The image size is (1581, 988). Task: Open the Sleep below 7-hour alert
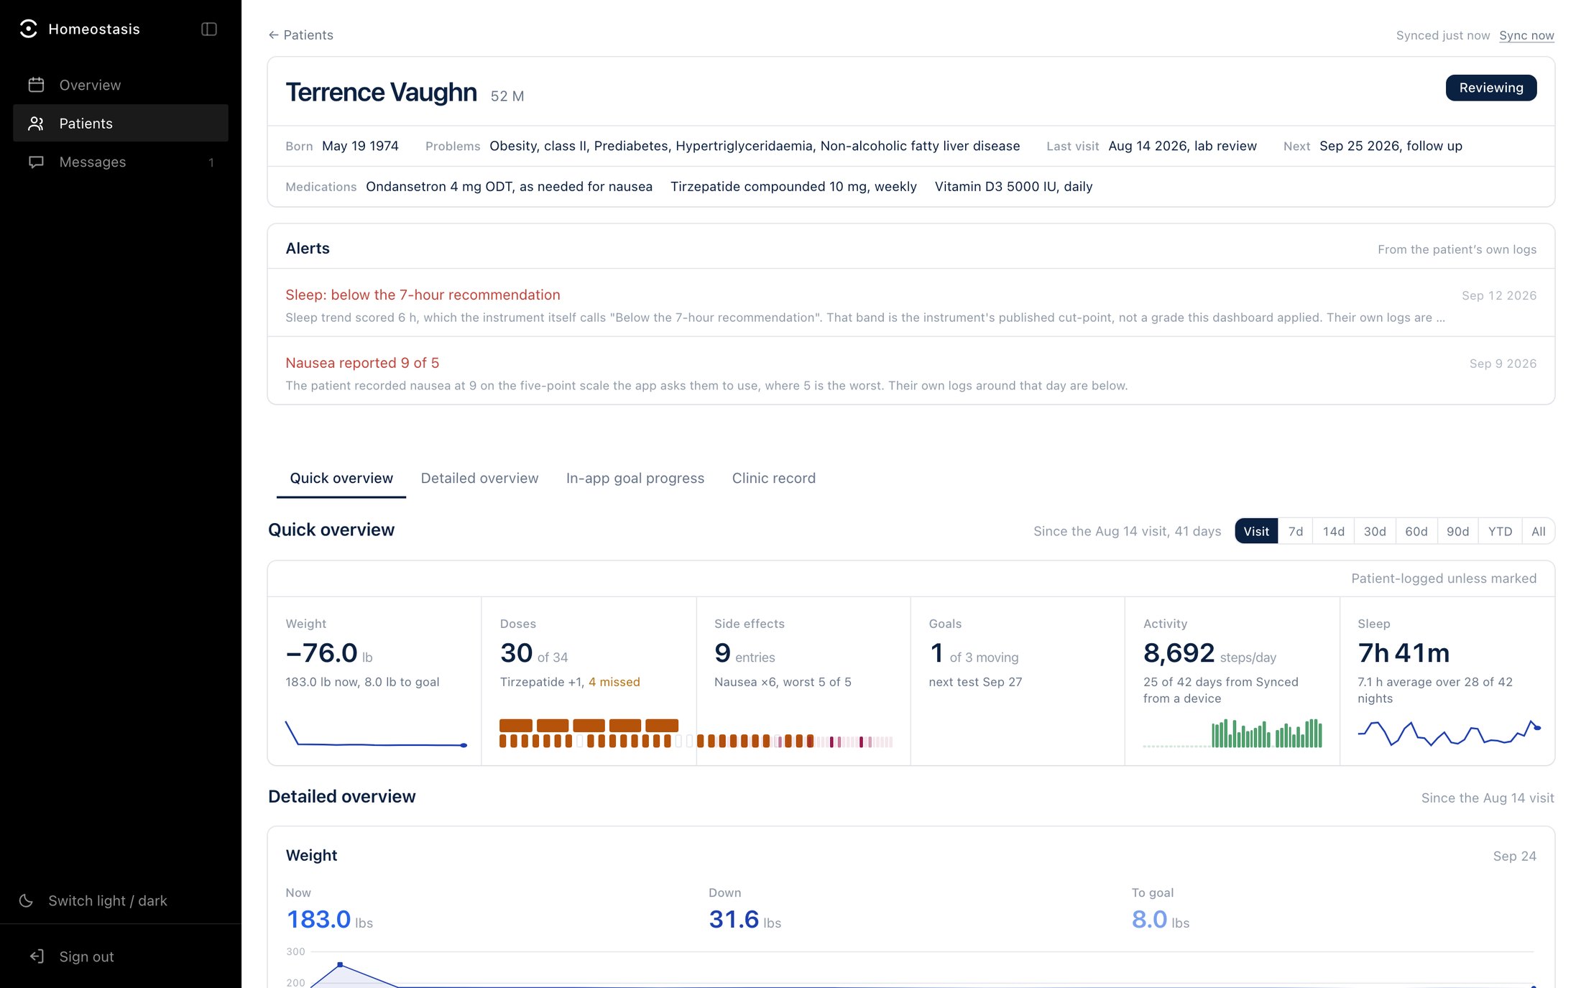911,303
